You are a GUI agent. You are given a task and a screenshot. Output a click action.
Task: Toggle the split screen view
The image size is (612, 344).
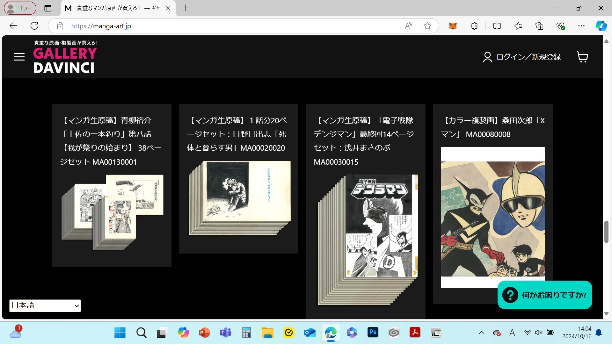(x=497, y=26)
